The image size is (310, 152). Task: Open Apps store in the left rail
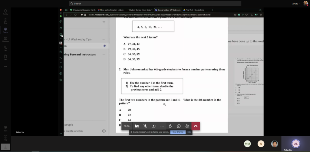[x=5, y=129]
